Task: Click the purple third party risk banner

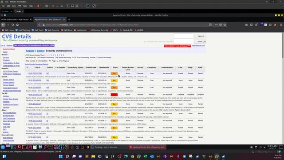Action: coord(34,45)
